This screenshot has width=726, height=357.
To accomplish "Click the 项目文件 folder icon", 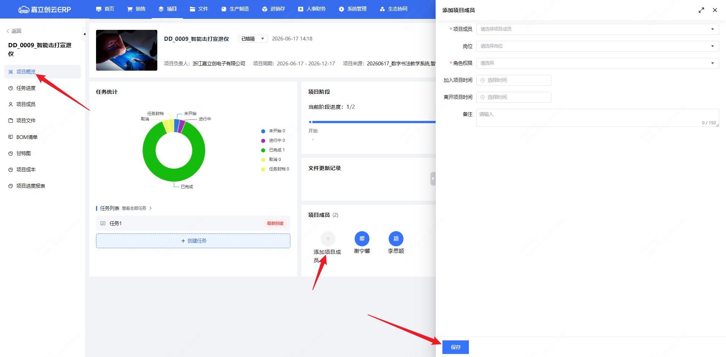I will pos(11,121).
